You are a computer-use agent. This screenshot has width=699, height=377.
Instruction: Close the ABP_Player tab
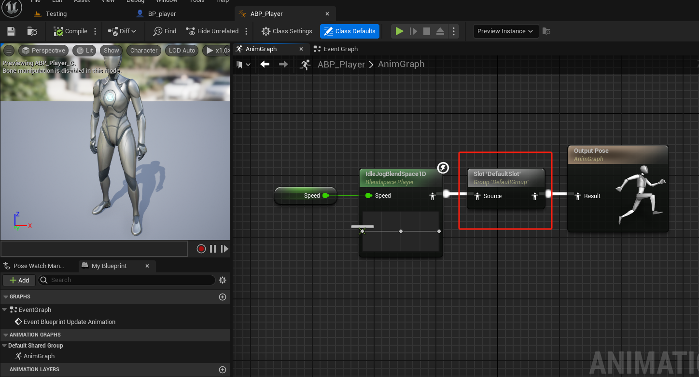click(x=327, y=13)
